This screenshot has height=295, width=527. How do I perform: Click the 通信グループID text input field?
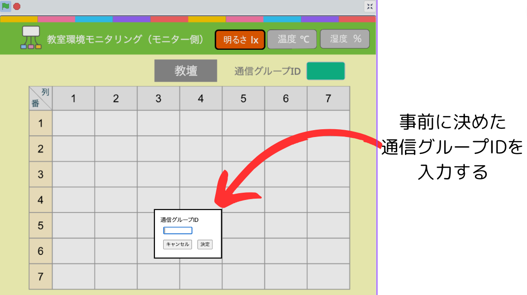pyautogui.click(x=178, y=231)
